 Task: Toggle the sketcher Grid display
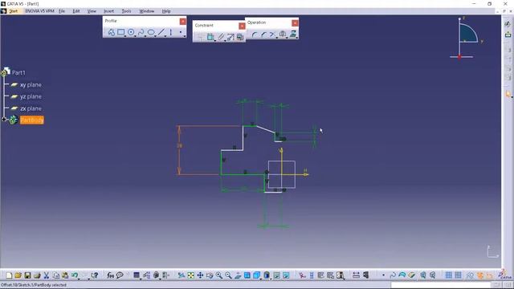(448, 275)
